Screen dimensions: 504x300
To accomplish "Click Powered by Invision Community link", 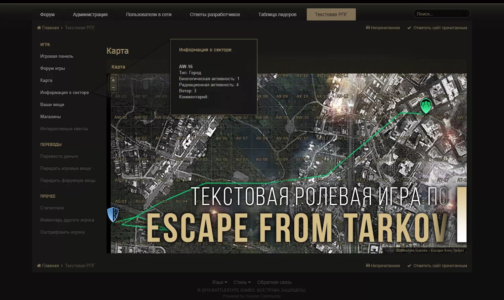I will (252, 296).
